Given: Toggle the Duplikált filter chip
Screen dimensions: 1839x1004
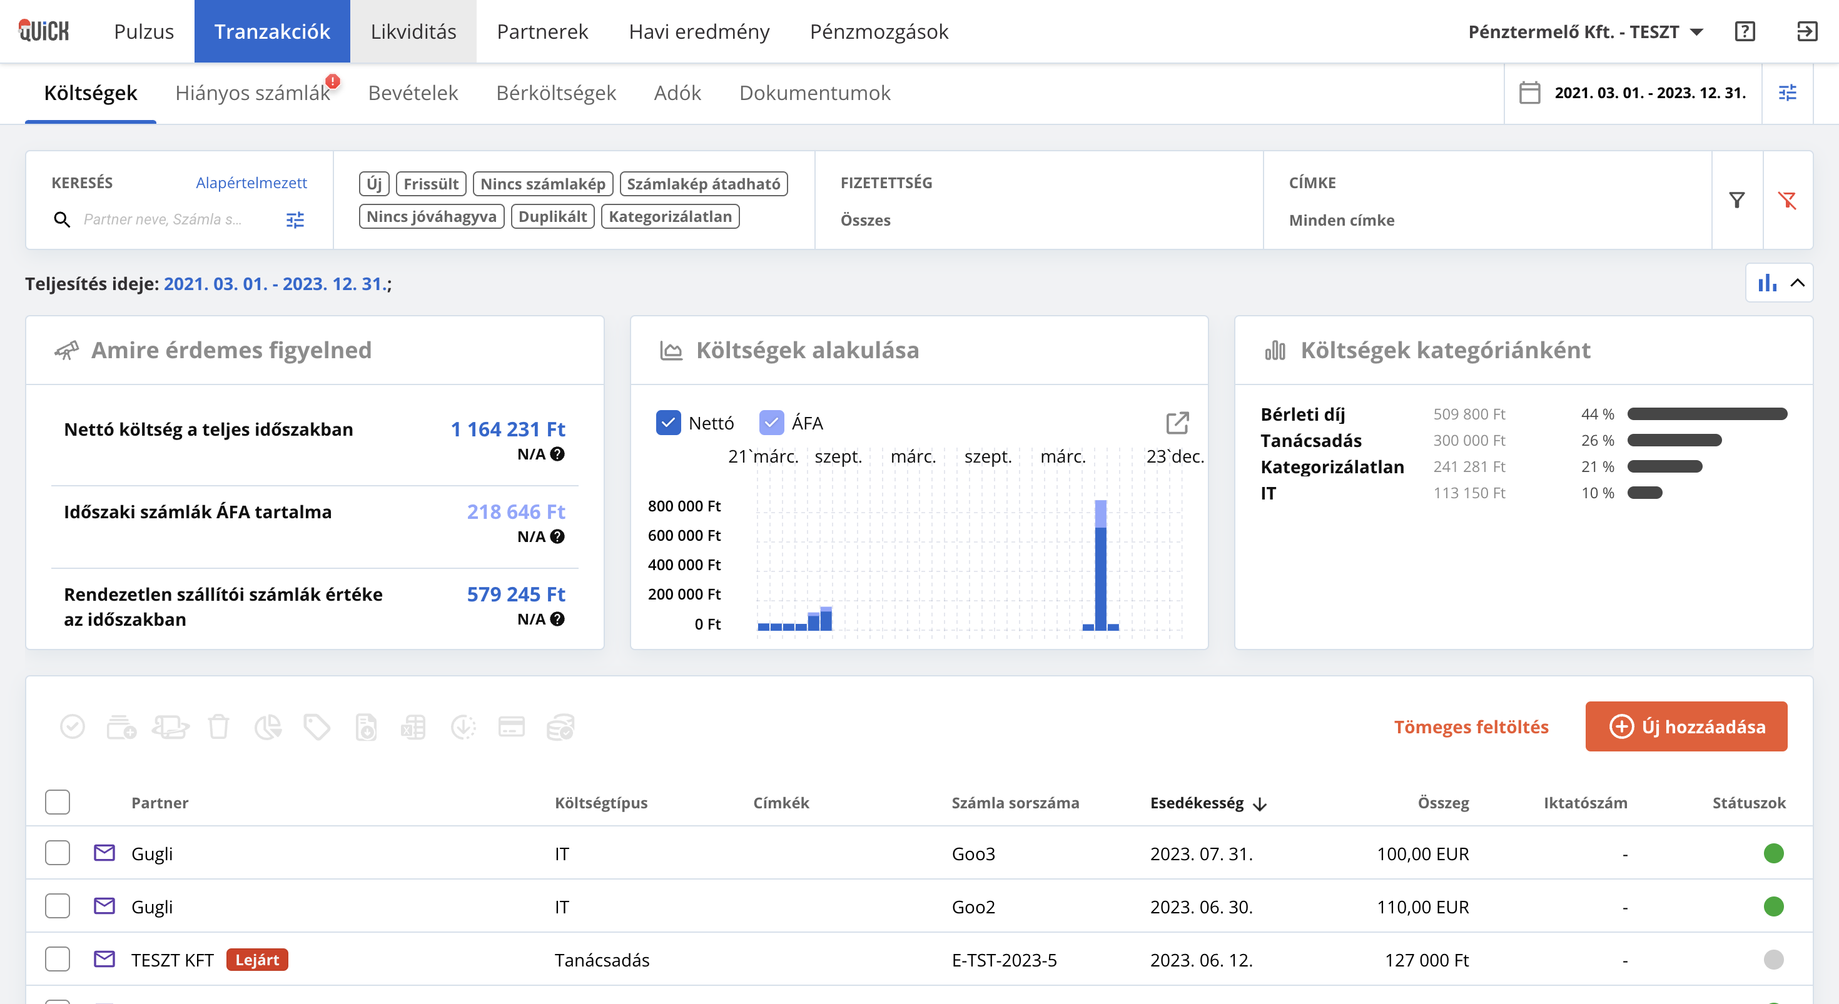Looking at the screenshot, I should [x=552, y=216].
